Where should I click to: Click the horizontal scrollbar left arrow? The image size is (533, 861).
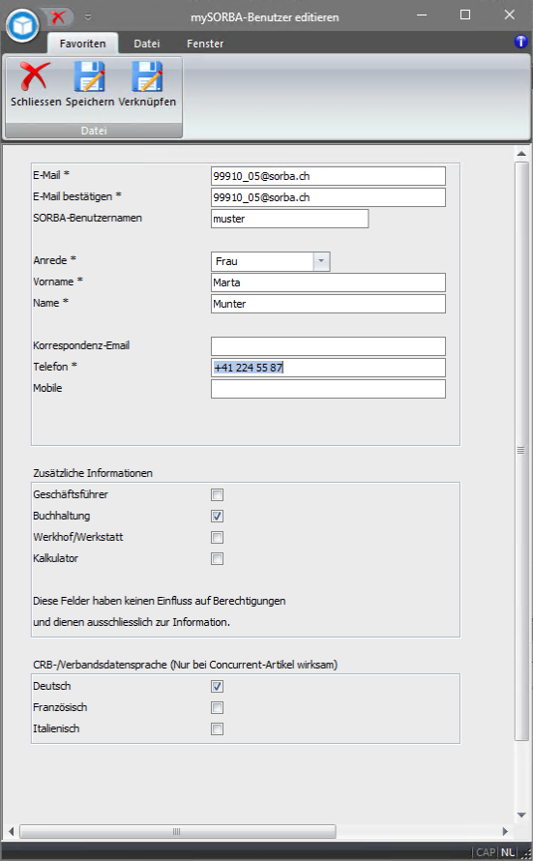11,831
